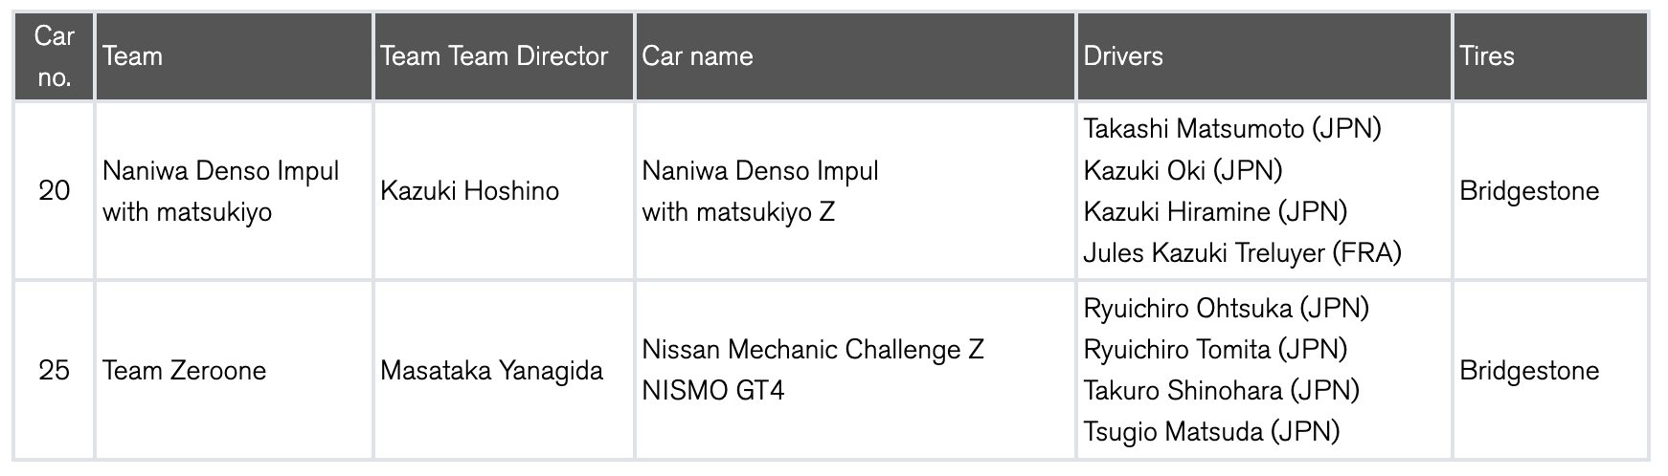The width and height of the screenshot is (1668, 476).
Task: Click the Car no. column header
Action: pos(55,56)
